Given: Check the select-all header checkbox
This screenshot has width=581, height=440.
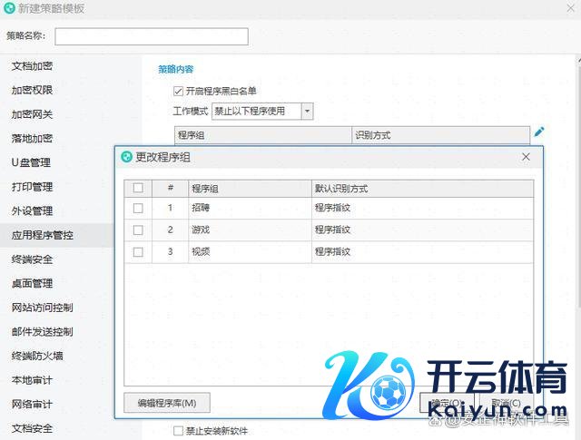Looking at the screenshot, I should click(138, 189).
